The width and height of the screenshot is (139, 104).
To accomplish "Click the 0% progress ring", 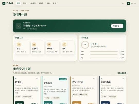I will click(x=85, y=45).
